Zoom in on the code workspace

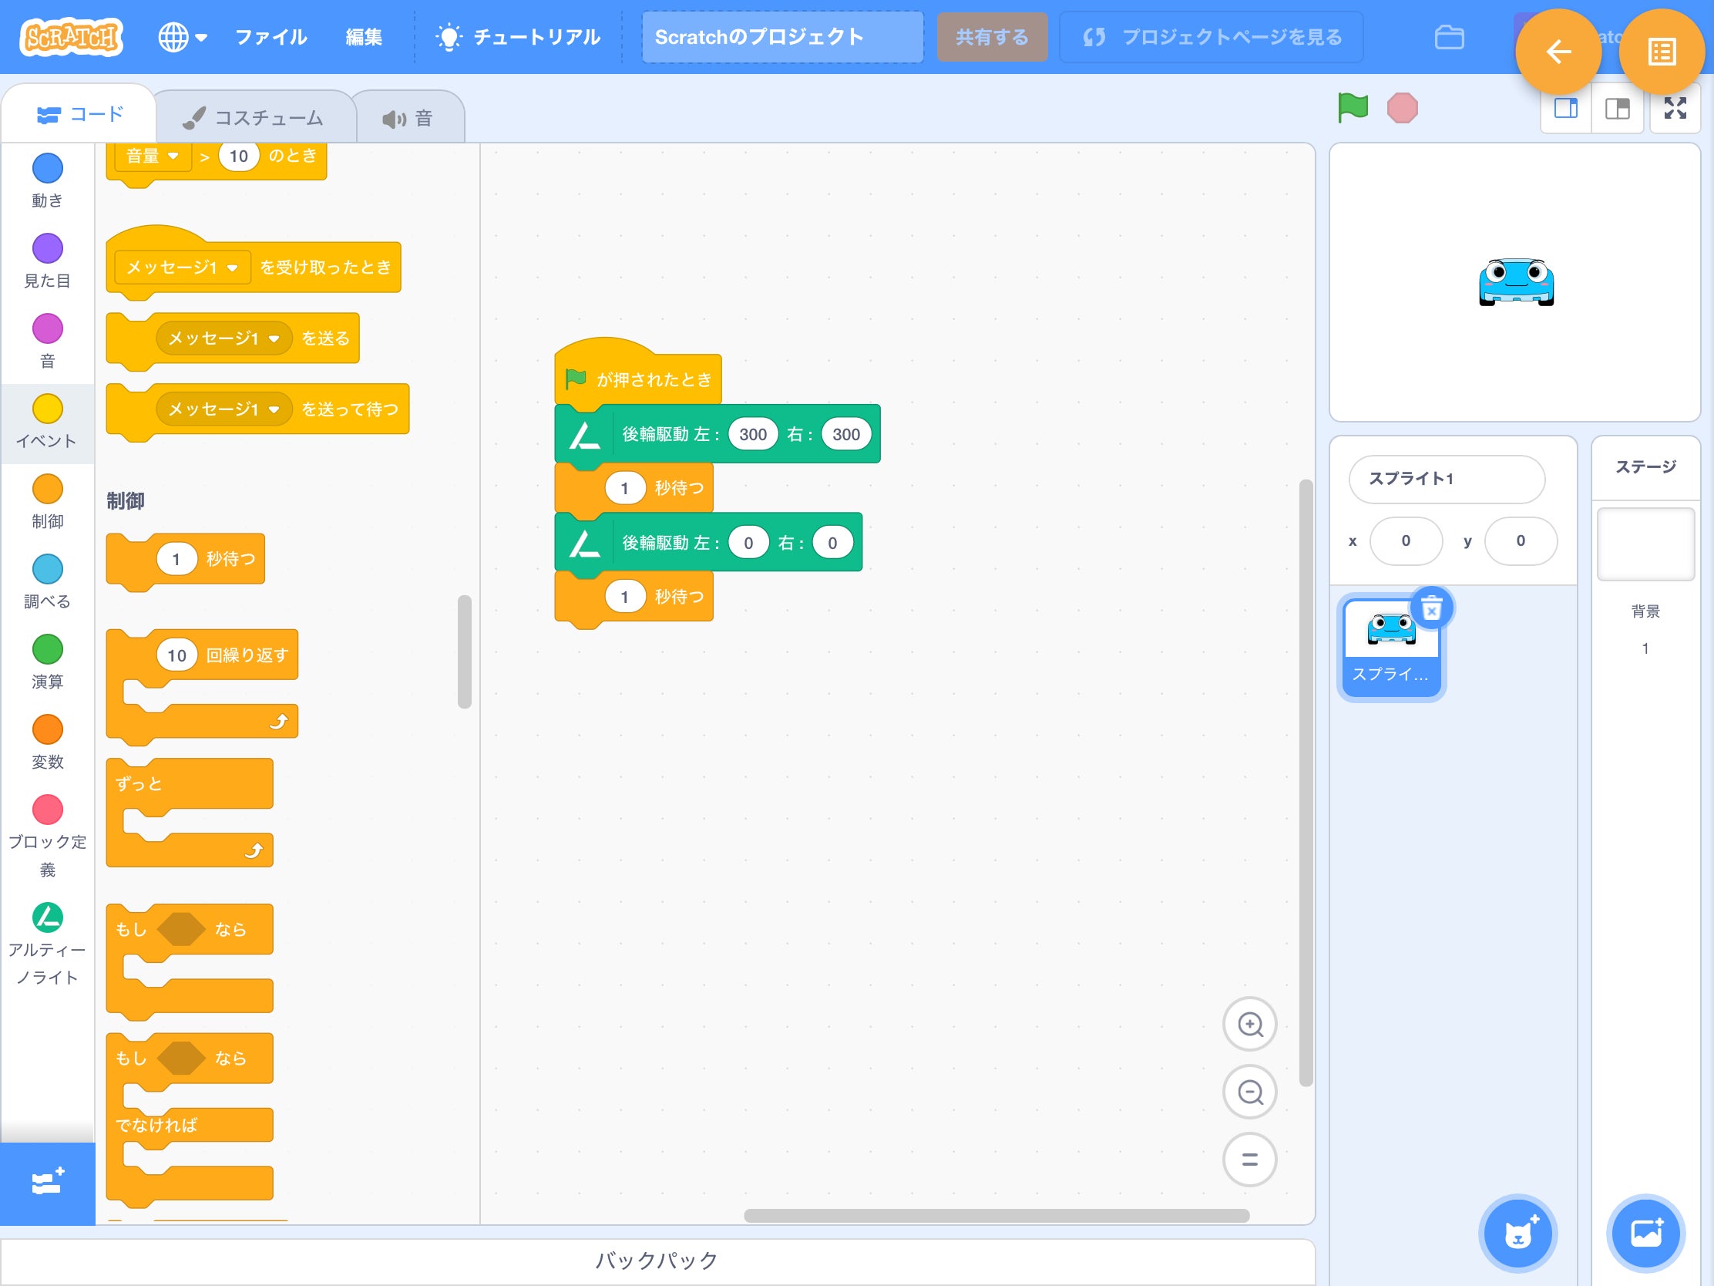(x=1249, y=1024)
